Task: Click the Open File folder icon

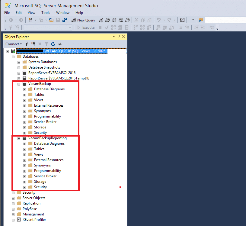Action: tap(51, 20)
